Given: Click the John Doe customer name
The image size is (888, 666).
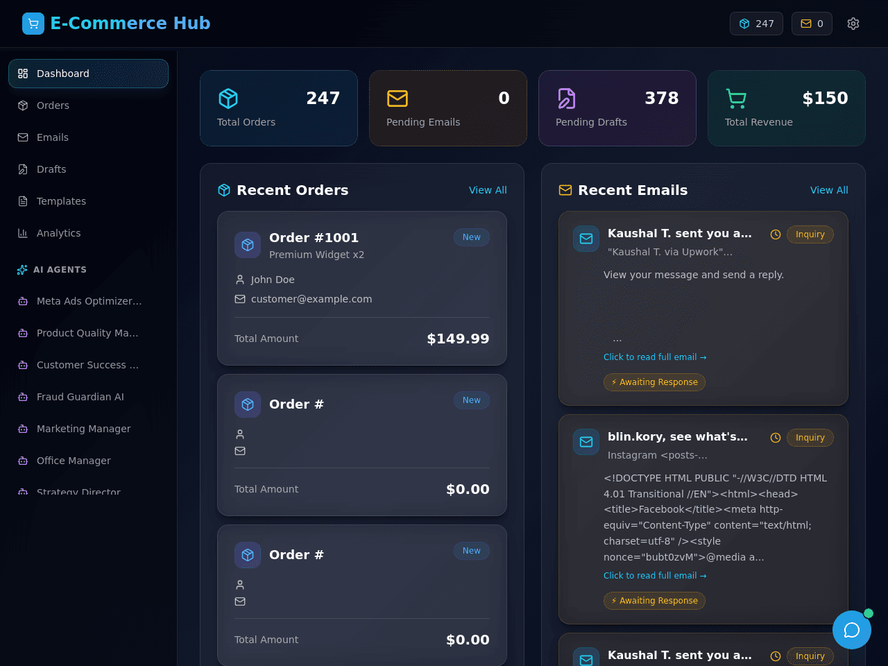Looking at the screenshot, I should [273, 280].
